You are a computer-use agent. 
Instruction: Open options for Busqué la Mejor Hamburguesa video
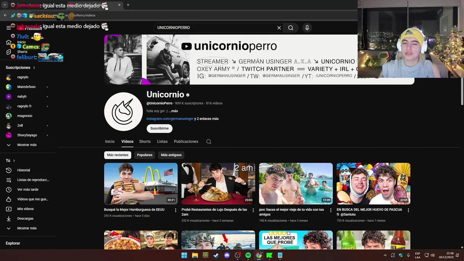tap(176, 210)
